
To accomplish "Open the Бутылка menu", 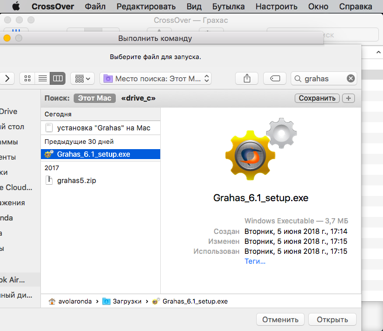I will pos(229,6).
